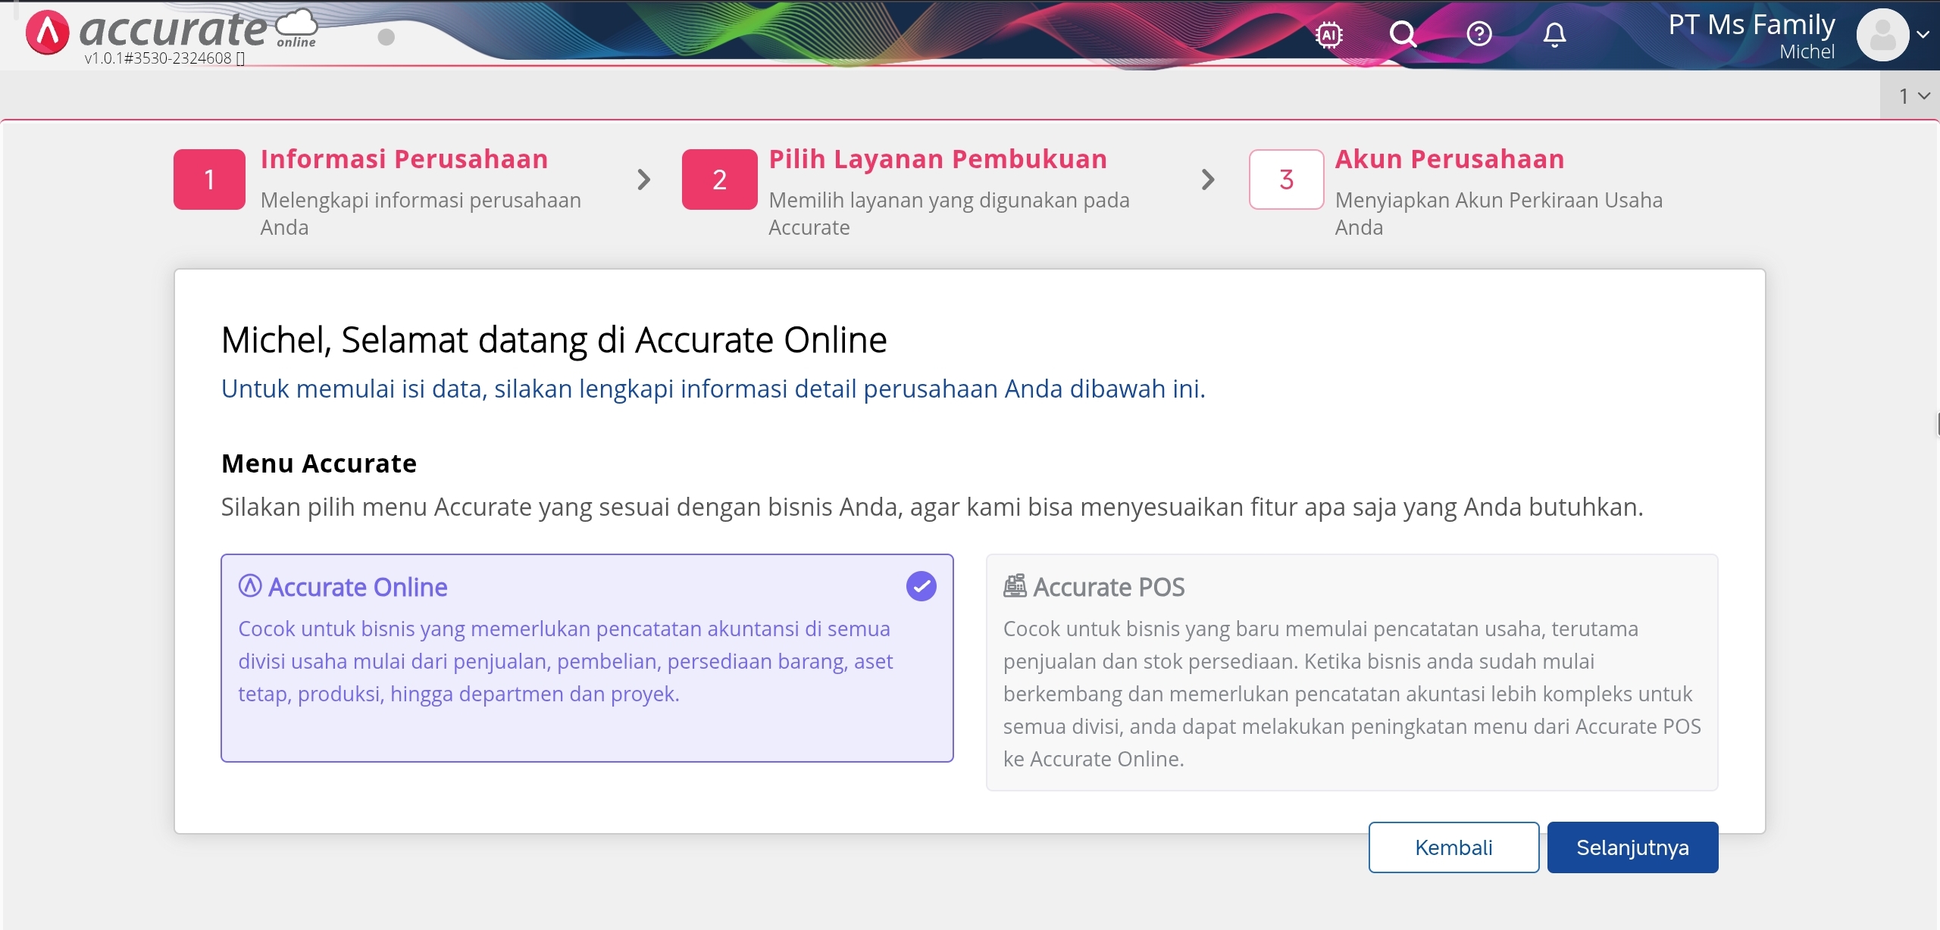
Task: Expand the profile dropdown arrow
Action: click(x=1923, y=35)
